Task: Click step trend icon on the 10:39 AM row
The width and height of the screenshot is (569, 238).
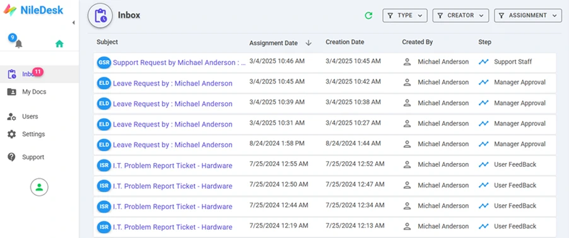Action: (483, 103)
